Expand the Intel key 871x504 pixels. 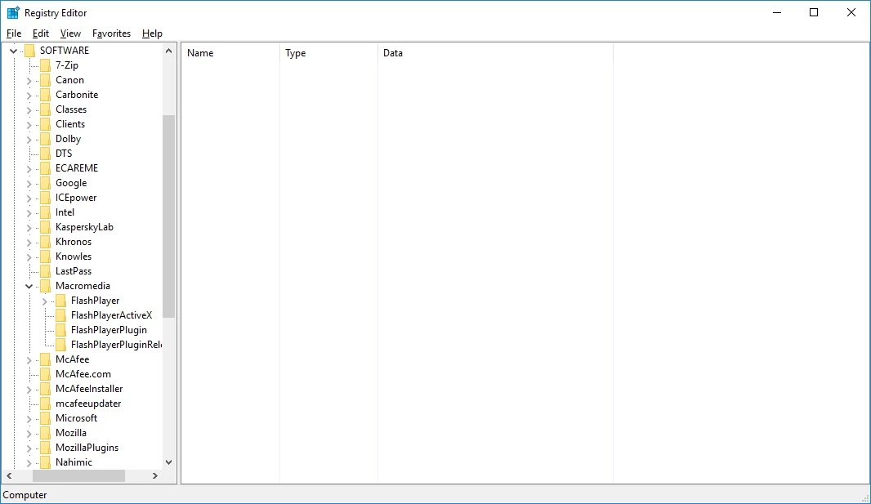click(29, 212)
